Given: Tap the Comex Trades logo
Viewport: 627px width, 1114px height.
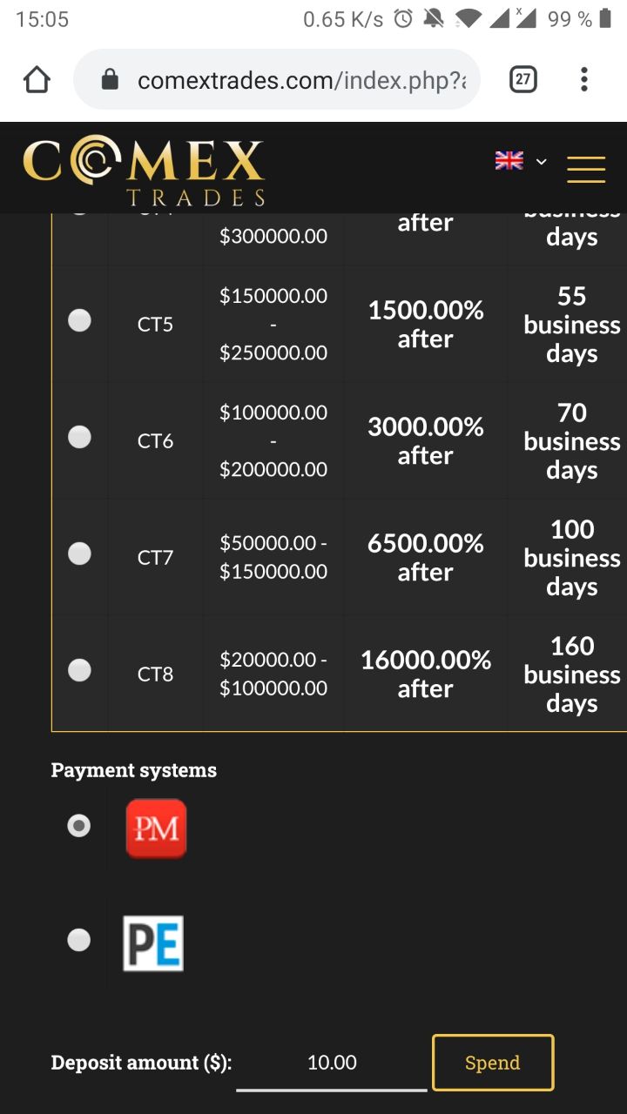Looking at the screenshot, I should coord(144,171).
